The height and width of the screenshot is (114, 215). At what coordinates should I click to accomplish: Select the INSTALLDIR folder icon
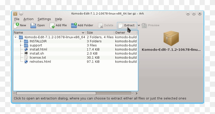coord(26,41)
